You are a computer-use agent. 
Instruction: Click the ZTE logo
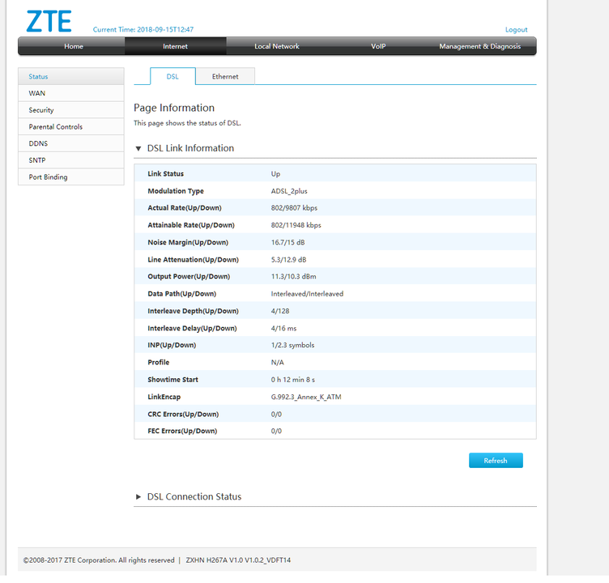tap(49, 21)
